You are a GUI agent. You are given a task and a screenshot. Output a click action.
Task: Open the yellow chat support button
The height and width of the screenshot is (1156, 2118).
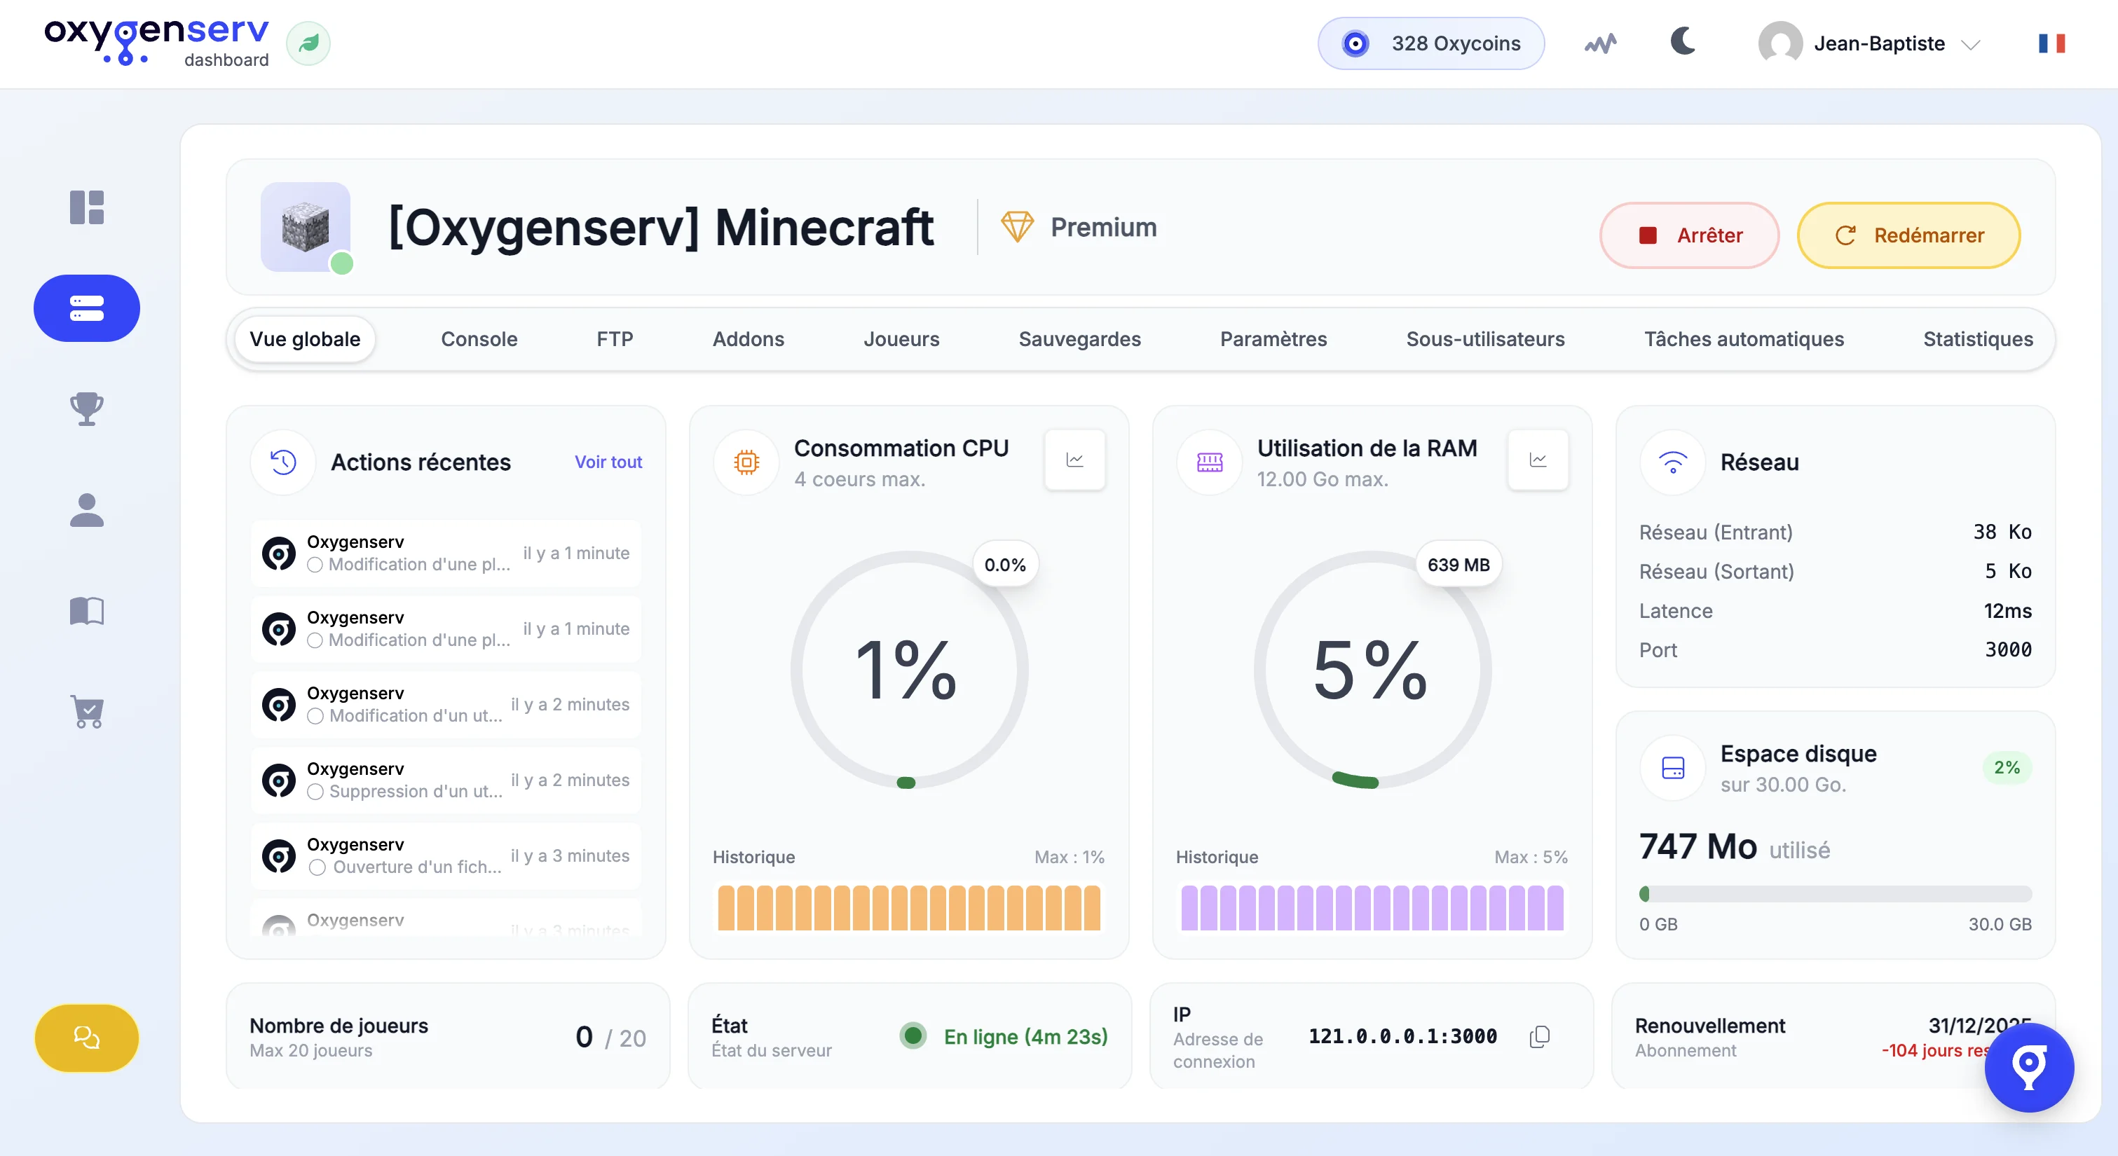tap(86, 1038)
